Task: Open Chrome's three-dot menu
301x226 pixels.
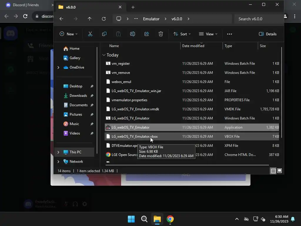Action: (295, 16)
